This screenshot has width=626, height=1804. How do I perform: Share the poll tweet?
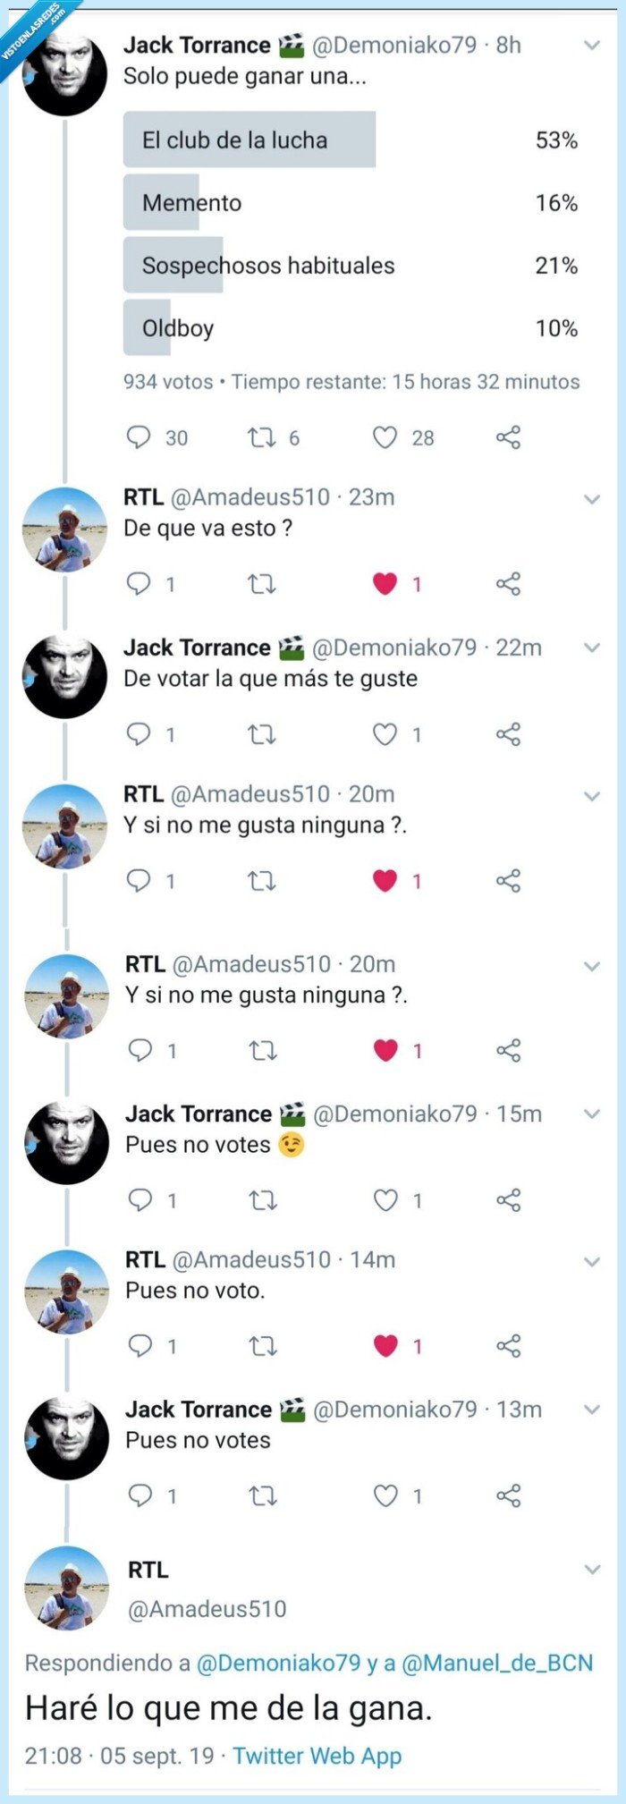coord(508,437)
